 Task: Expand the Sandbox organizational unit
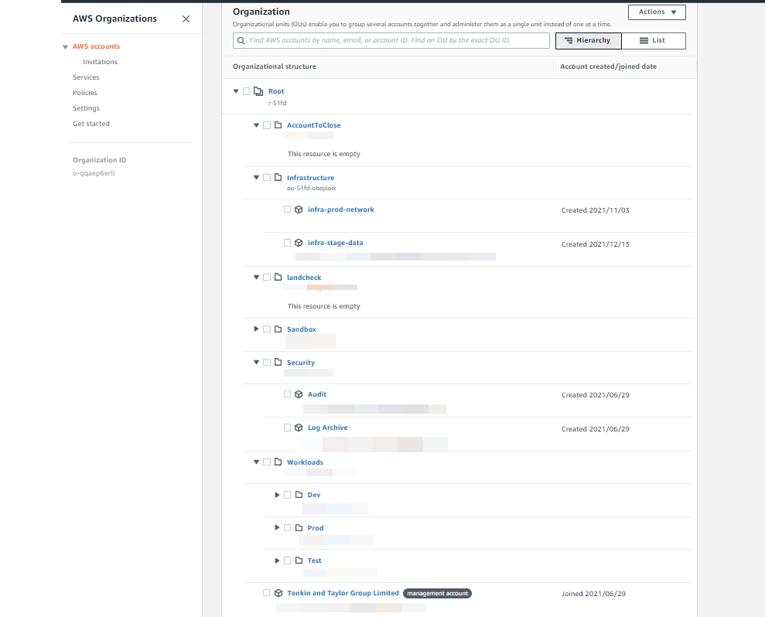(256, 329)
